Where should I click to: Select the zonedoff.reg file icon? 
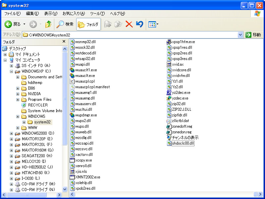pos(169,126)
